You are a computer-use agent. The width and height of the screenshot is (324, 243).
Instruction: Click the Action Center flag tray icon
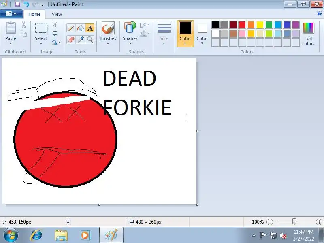(263, 235)
